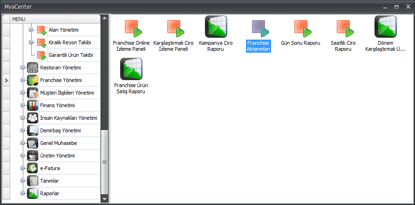Click the Garantili Ürün Takibi tree icon
Image resolution: width=415 pixels, height=205 pixels.
(41, 55)
